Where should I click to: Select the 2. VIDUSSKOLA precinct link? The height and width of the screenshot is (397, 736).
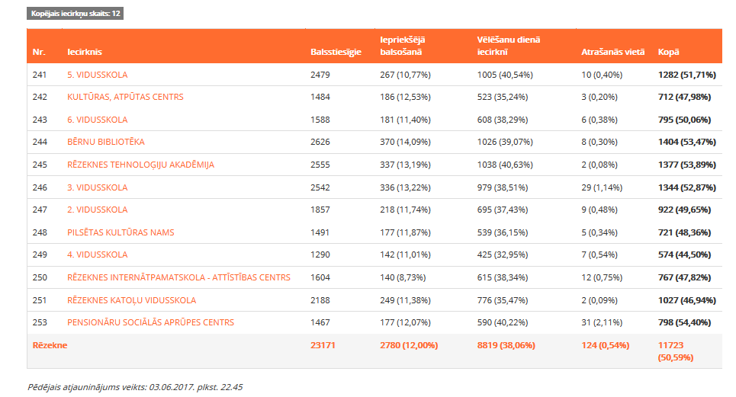pos(97,210)
